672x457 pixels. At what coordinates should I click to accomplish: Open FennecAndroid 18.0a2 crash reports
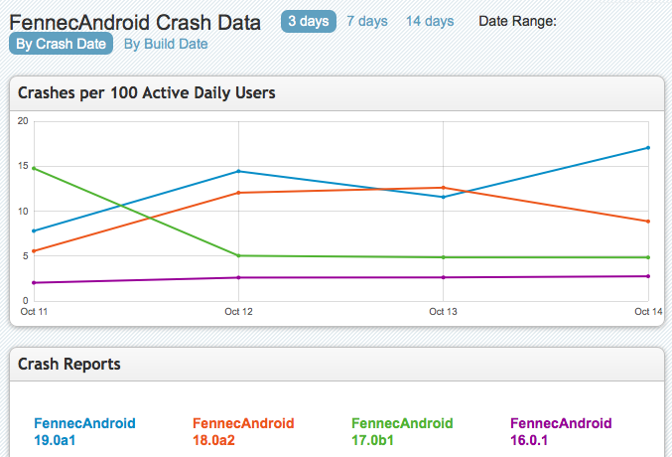click(243, 430)
